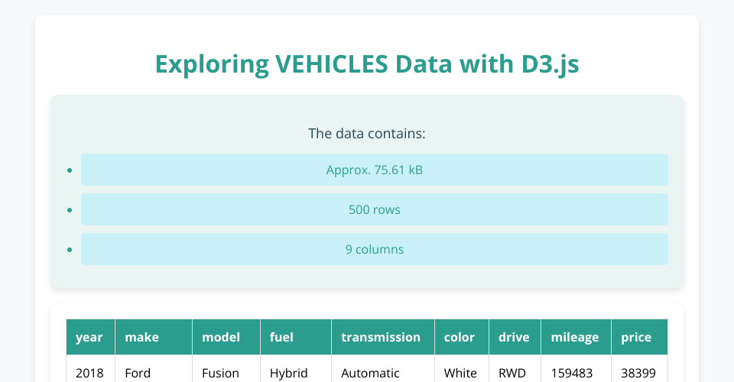The width and height of the screenshot is (734, 382).
Task: Click the transmission column header
Action: click(382, 337)
